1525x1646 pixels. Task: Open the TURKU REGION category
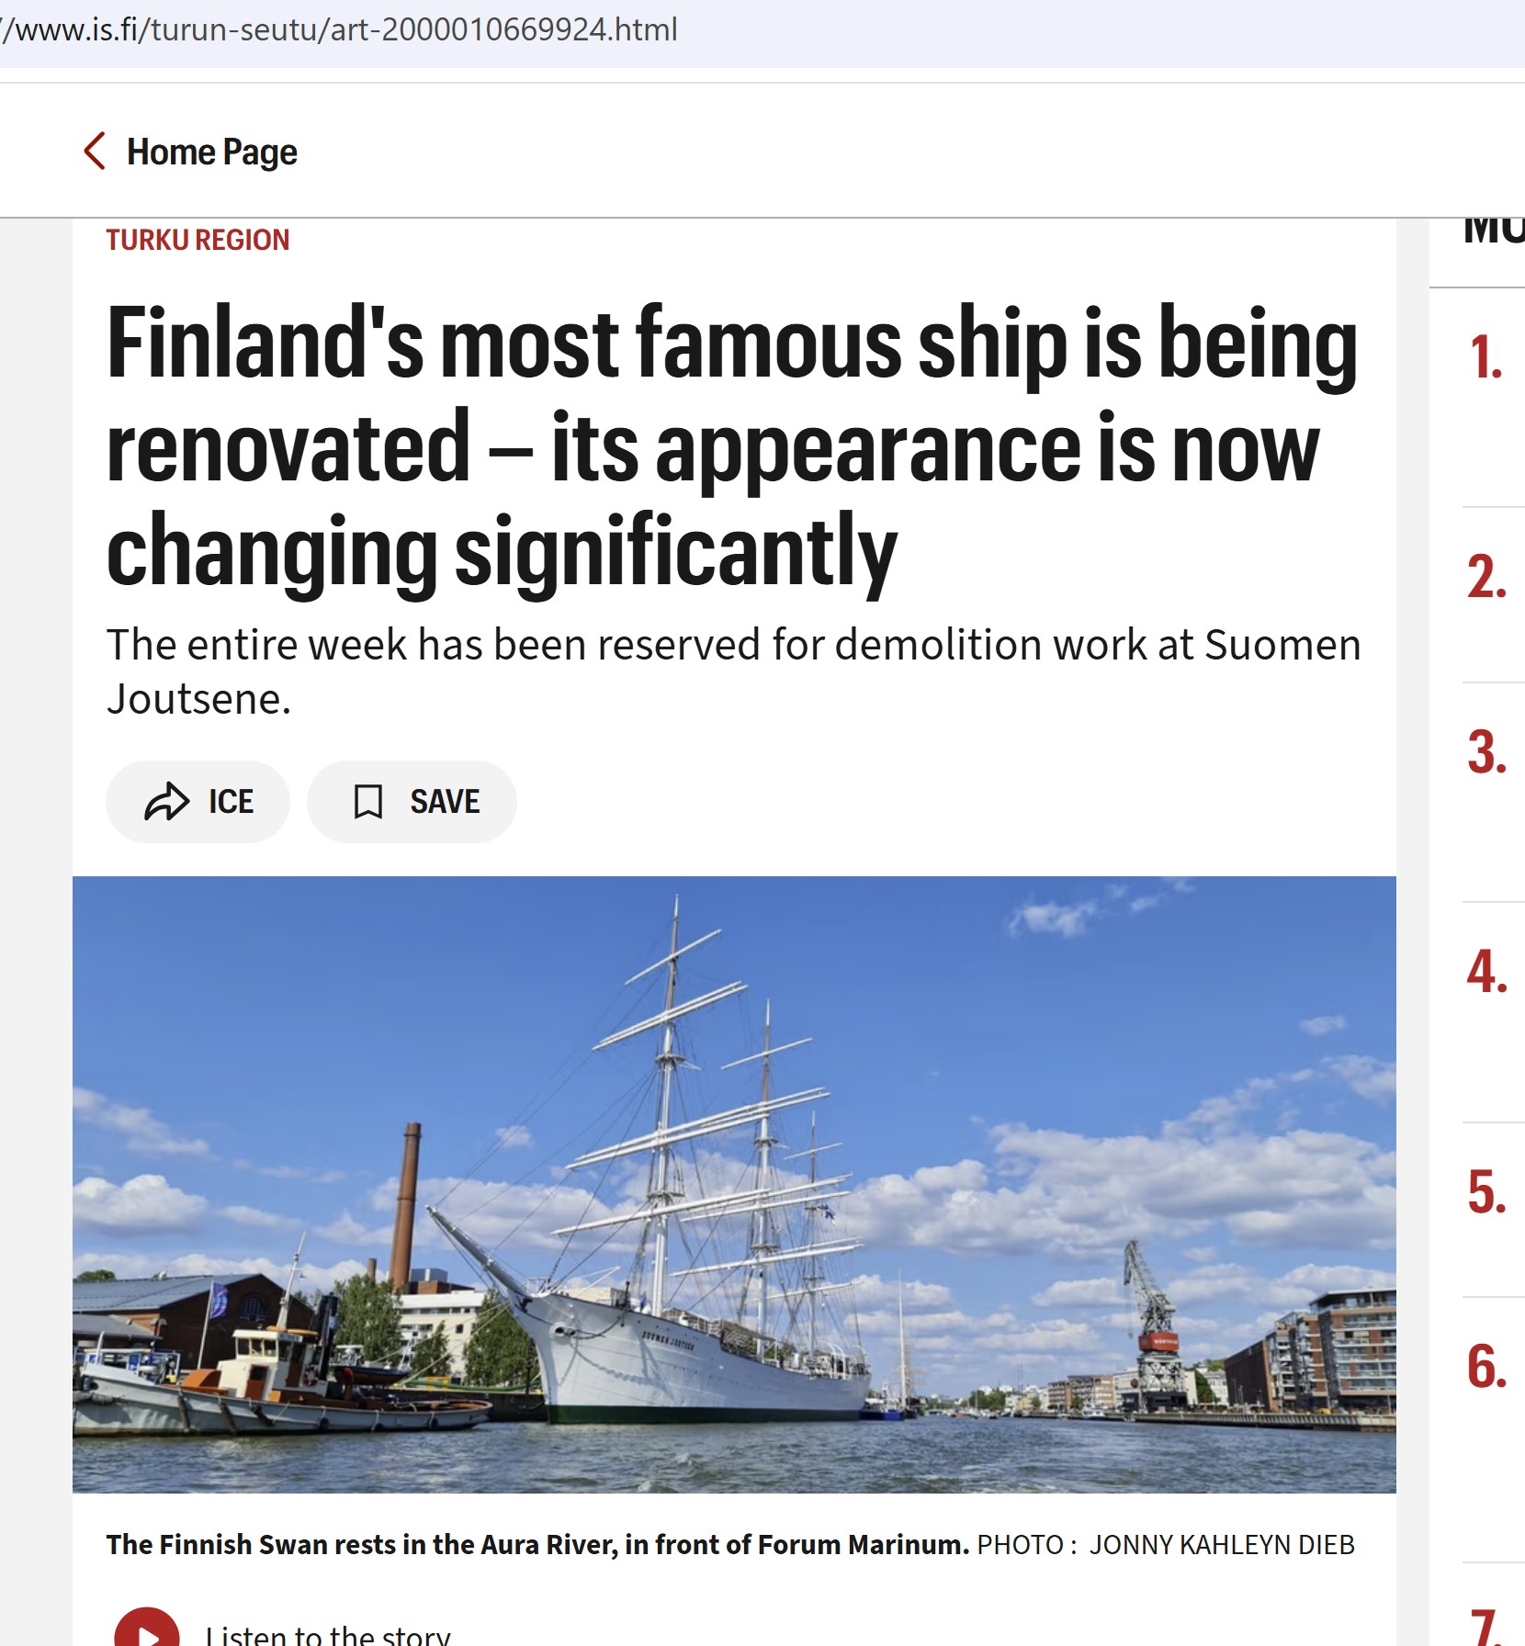pos(198,241)
